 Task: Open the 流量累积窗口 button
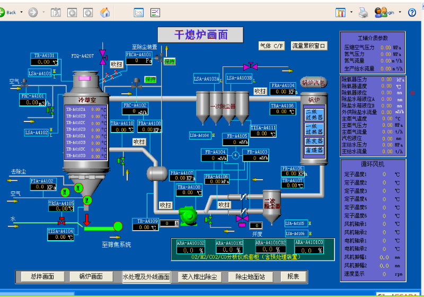click(x=309, y=46)
